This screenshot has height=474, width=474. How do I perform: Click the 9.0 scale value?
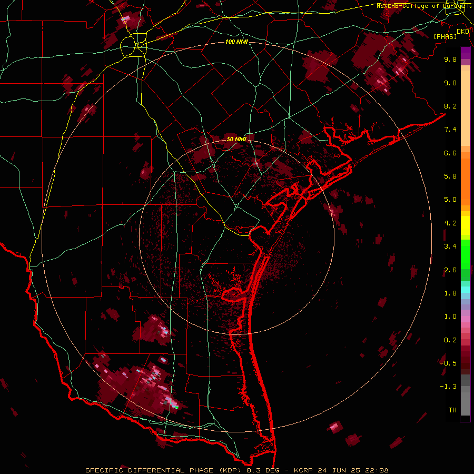[450, 83]
